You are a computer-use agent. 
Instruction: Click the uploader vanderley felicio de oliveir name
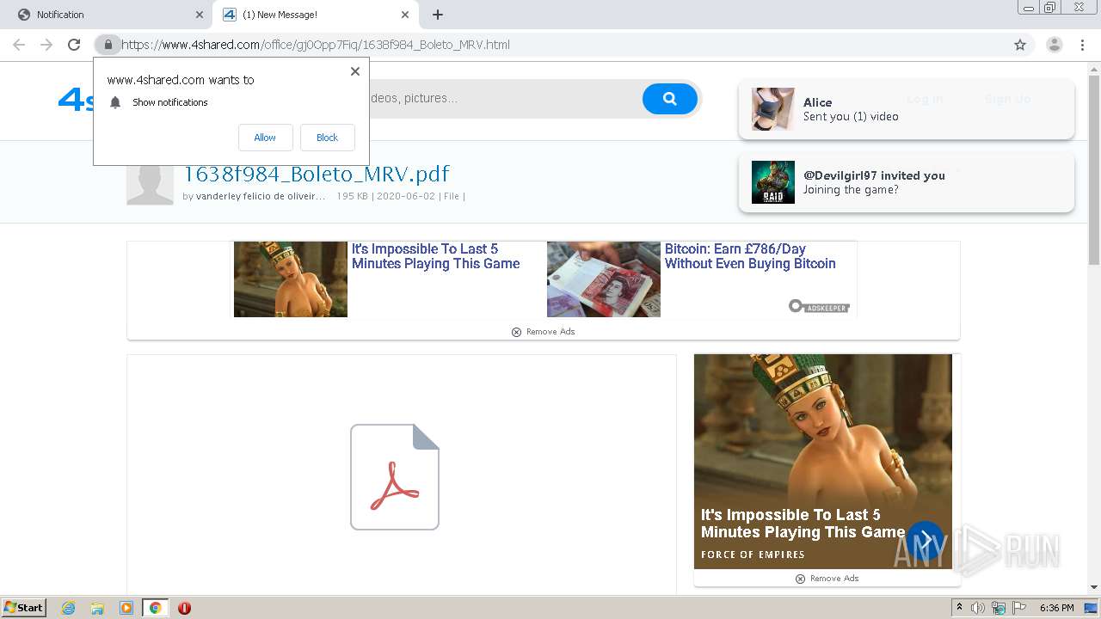[x=261, y=197]
